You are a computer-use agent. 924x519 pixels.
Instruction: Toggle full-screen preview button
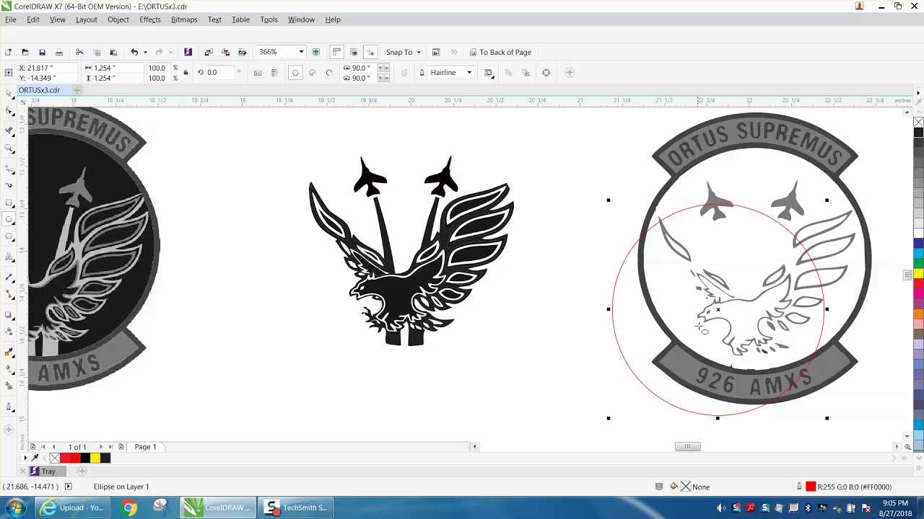(315, 52)
